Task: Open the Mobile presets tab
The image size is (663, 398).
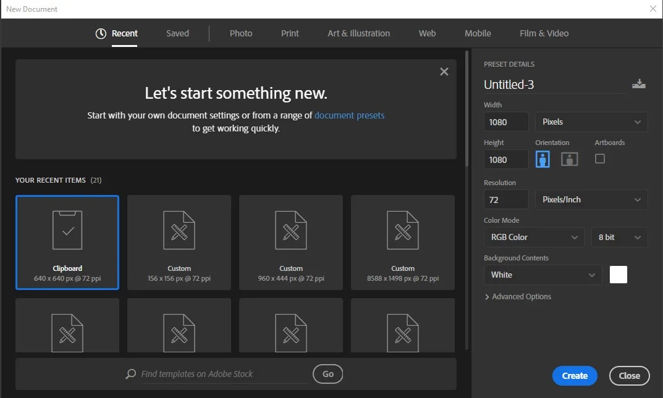Action: (478, 33)
